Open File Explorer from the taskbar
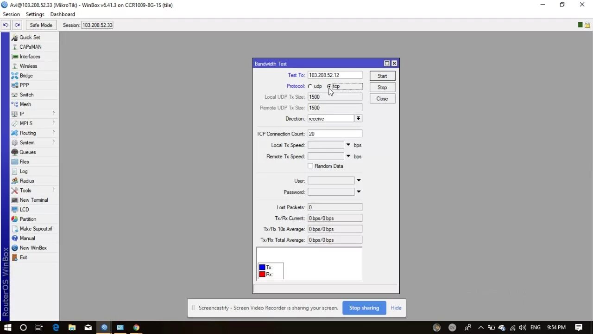This screenshot has height=334, width=593. (72, 328)
